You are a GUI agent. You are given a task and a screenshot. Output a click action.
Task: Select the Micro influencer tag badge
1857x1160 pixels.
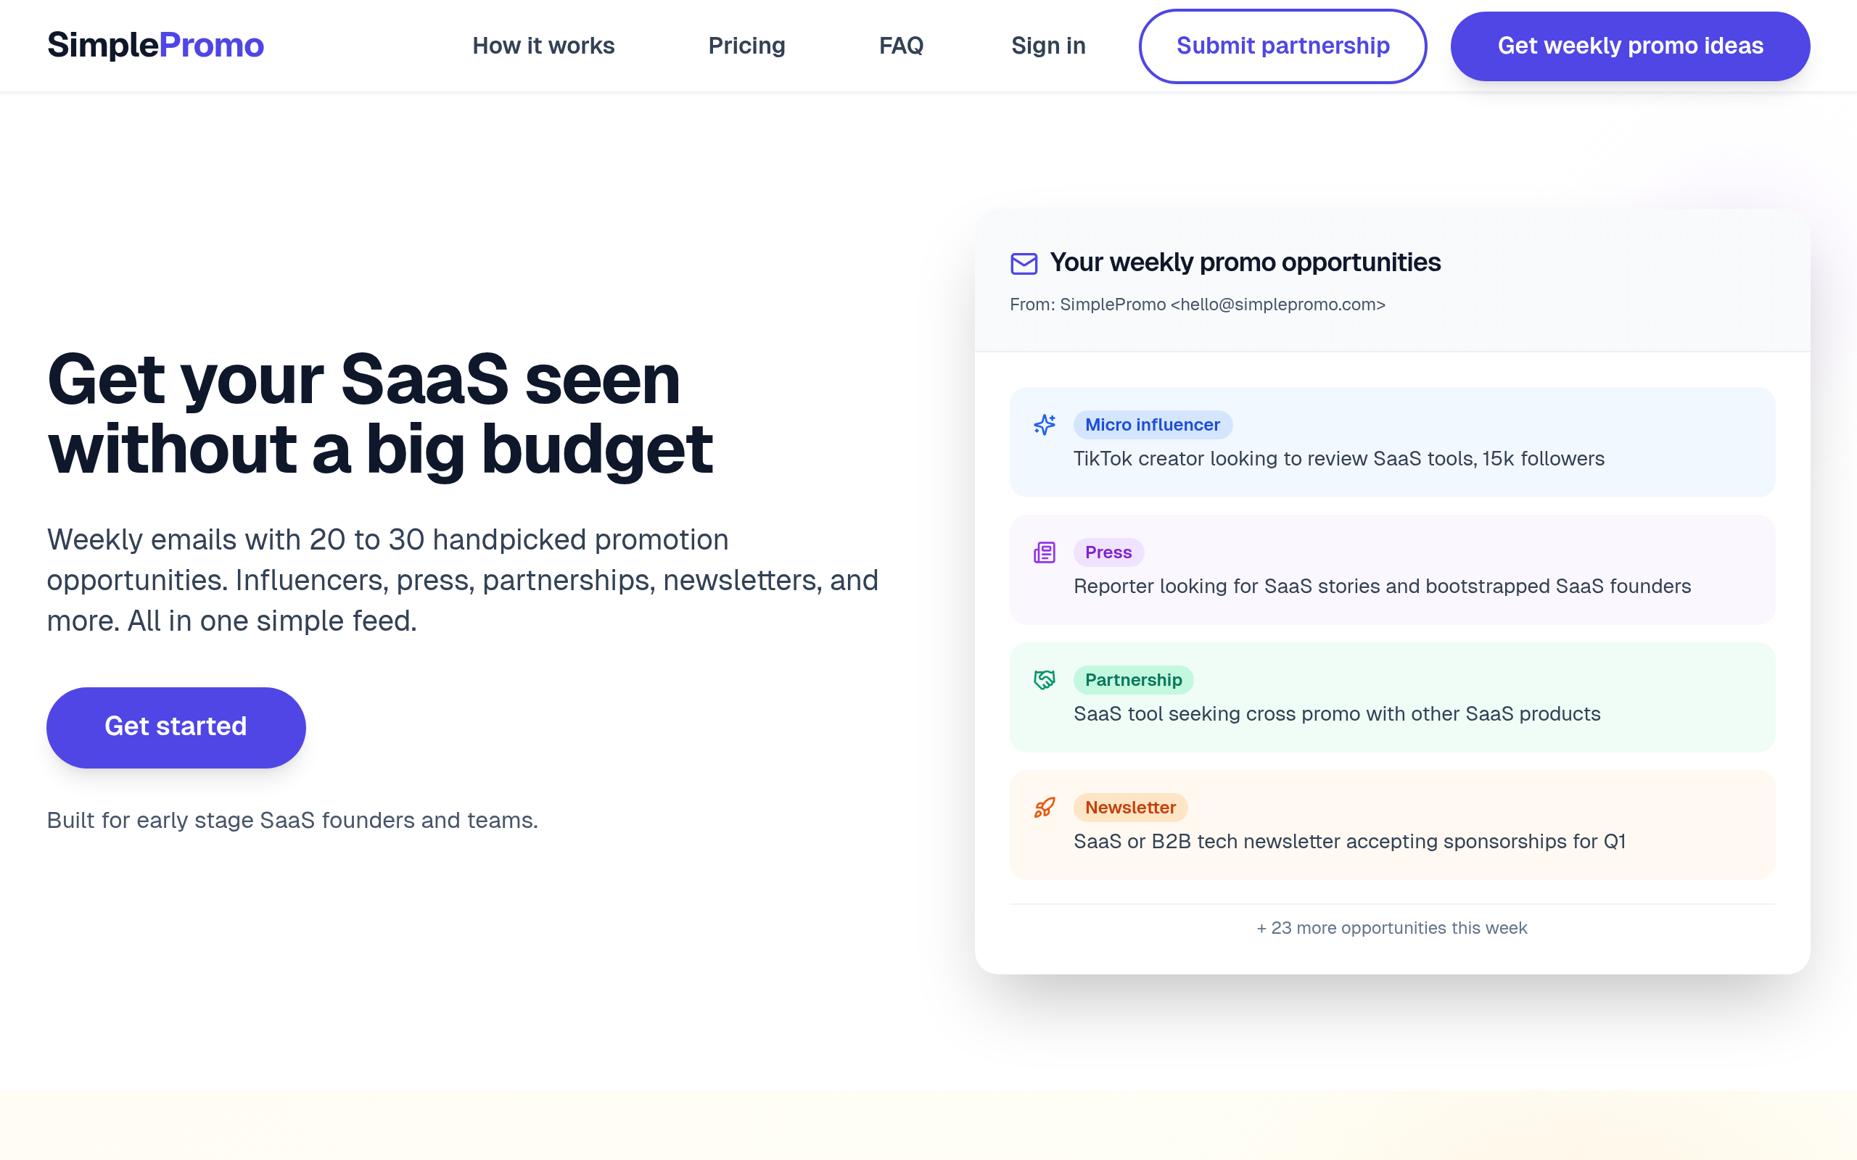pos(1152,425)
